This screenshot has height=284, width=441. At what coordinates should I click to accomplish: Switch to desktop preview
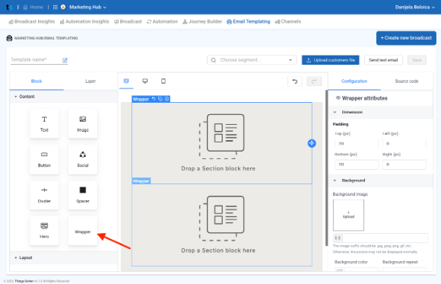(x=144, y=81)
